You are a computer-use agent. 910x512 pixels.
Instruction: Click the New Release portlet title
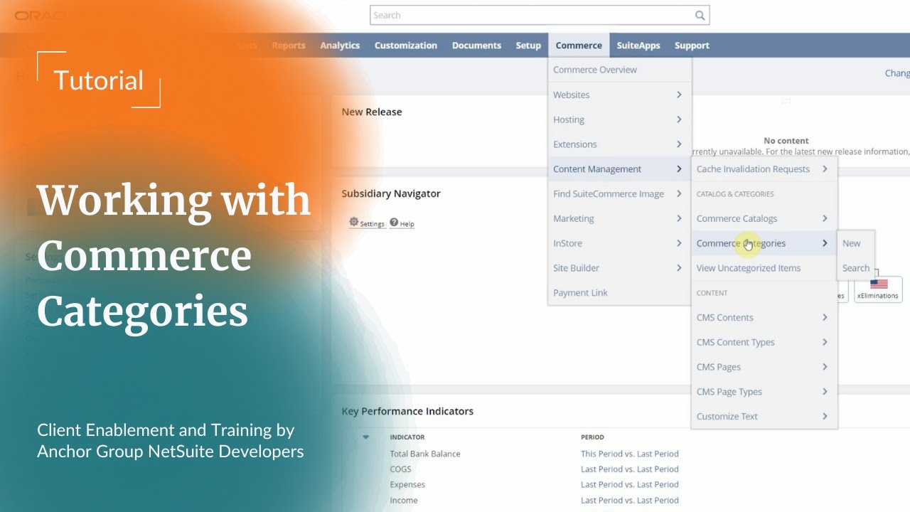click(372, 112)
